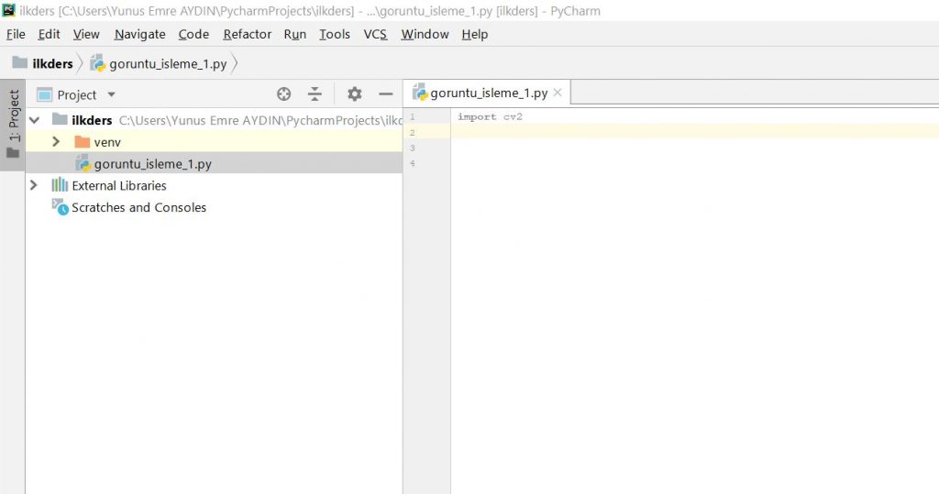The height and width of the screenshot is (494, 939).
Task: Open Project panel settings gear
Action: (355, 94)
